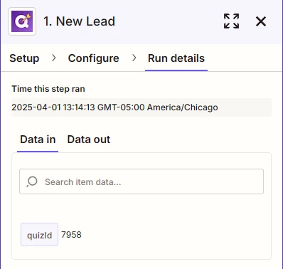Switch to the Data in tab

(38, 139)
